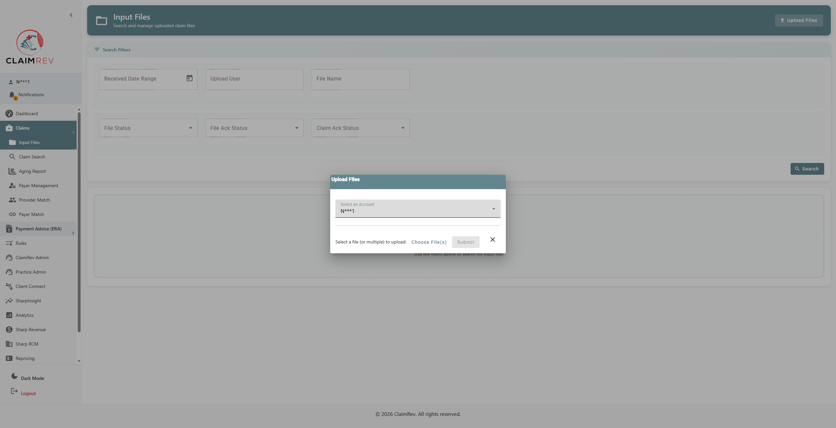The width and height of the screenshot is (836, 428).
Task: Click the File Name input field
Action: [360, 80]
